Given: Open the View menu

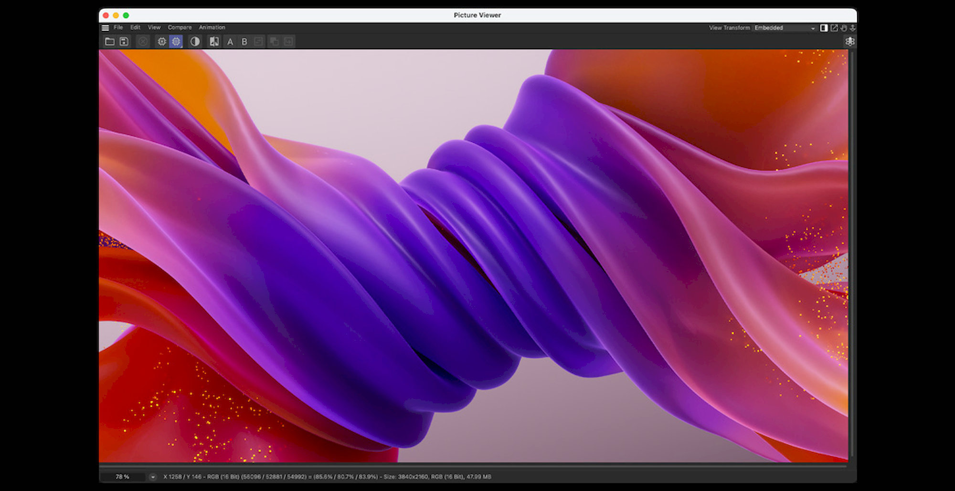Looking at the screenshot, I should point(154,28).
